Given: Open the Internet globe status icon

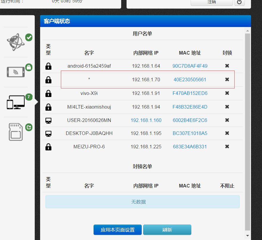Looking at the screenshot, I should coord(16,42).
